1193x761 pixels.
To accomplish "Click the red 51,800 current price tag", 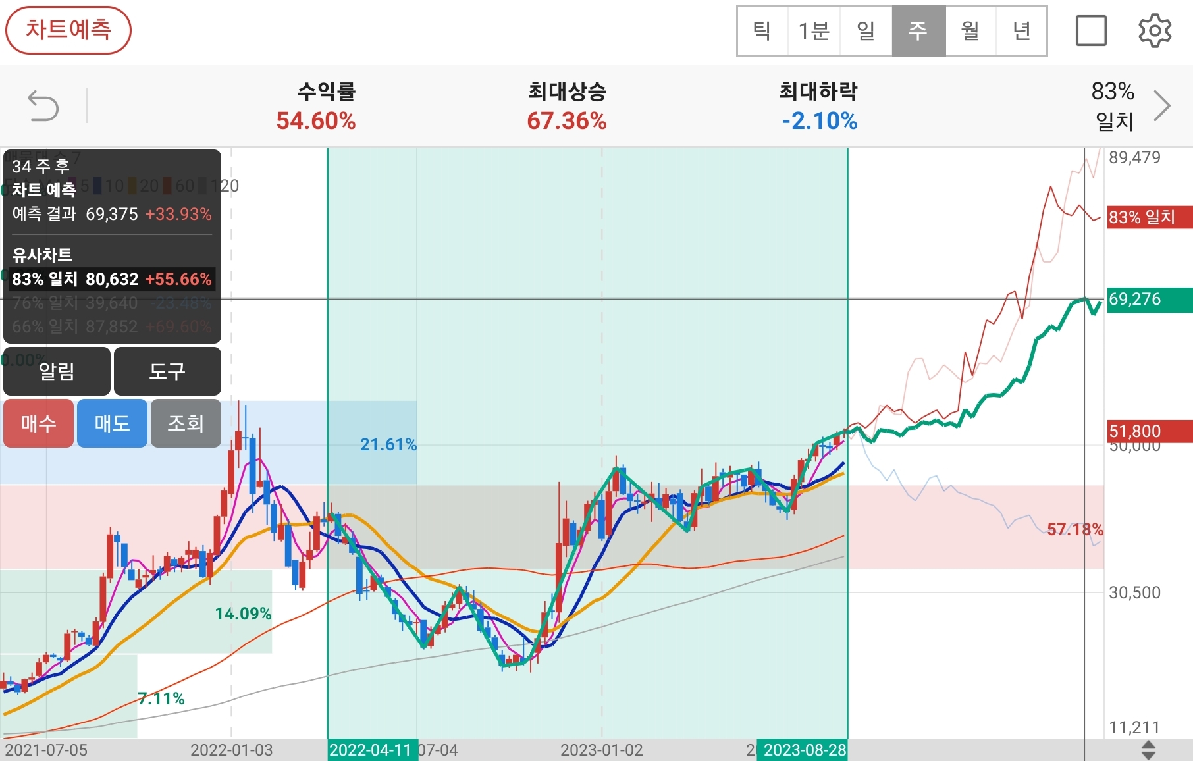I will [1150, 431].
